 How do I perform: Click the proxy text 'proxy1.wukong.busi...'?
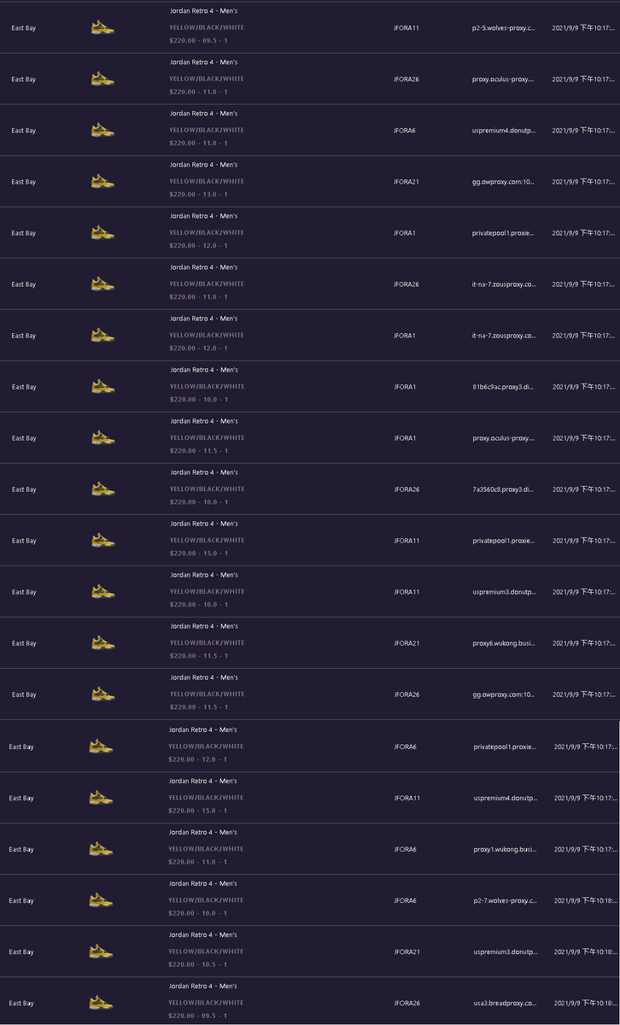click(506, 849)
